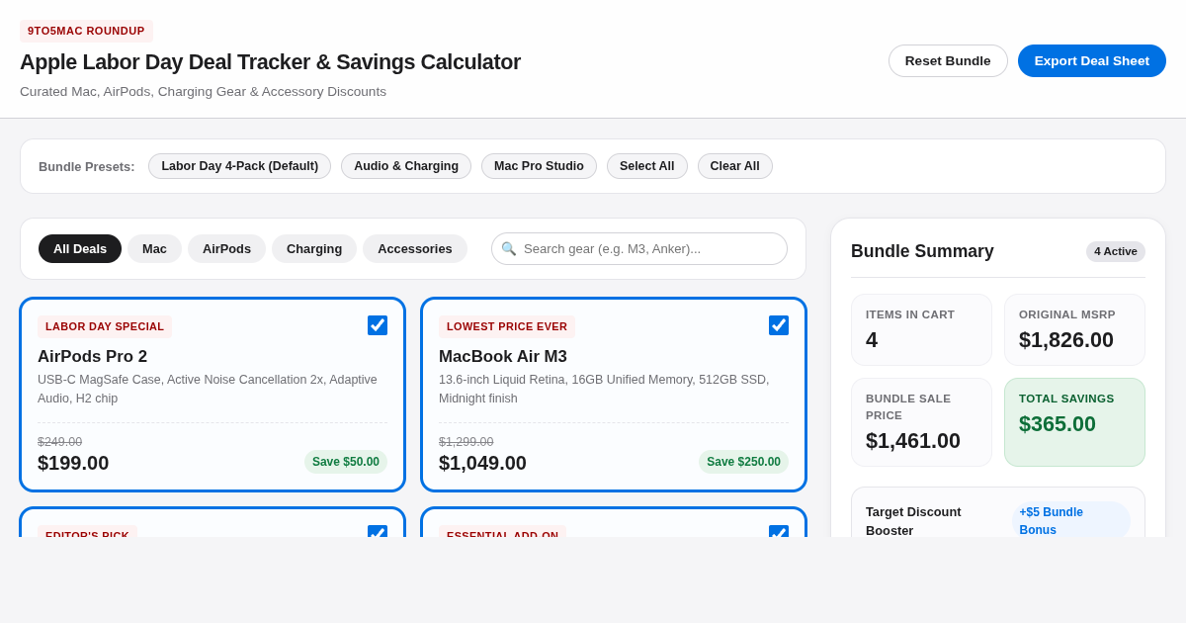Click the Save $250.00 badge
Viewport: 1186px width, 623px height.
[743, 462]
